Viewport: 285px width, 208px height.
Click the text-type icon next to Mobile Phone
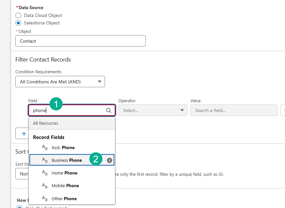point(45,186)
